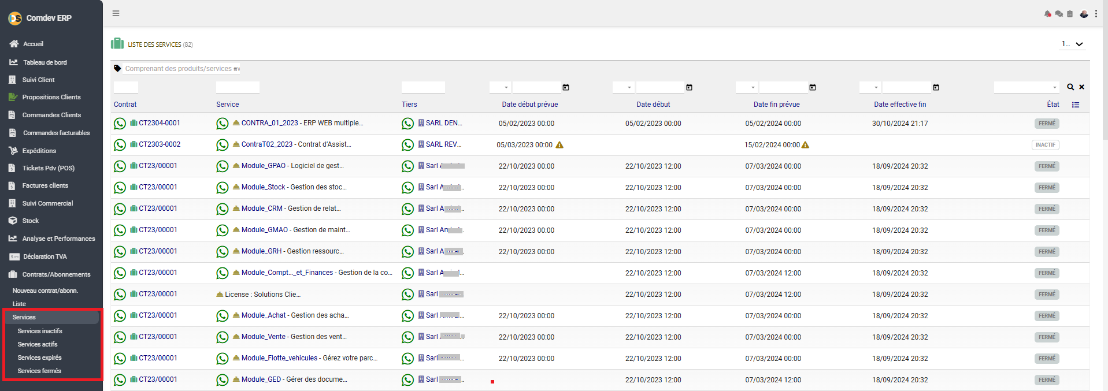The height and width of the screenshot is (391, 1108).
Task: Focus the Service filter input
Action: click(x=238, y=87)
